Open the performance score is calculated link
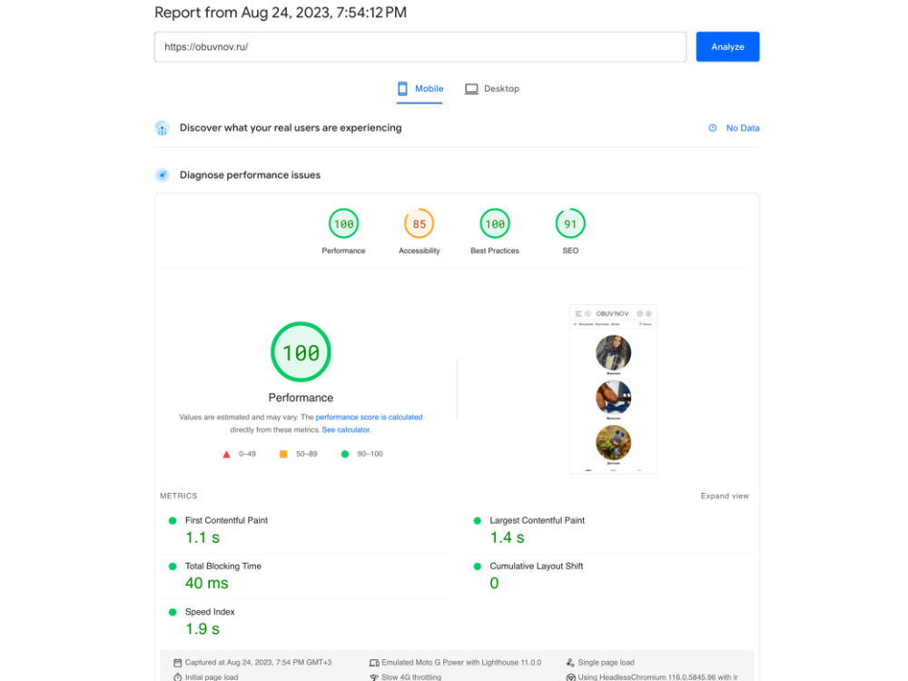The width and height of the screenshot is (908, 681). 369,417
